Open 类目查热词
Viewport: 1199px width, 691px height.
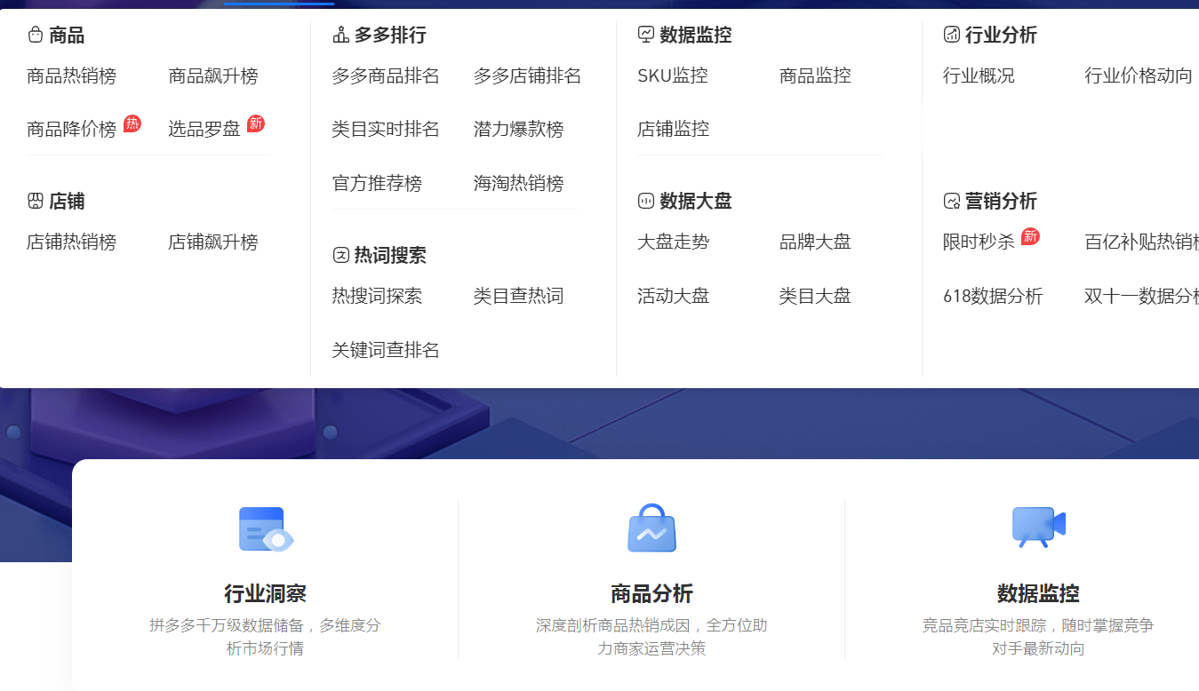(x=519, y=297)
